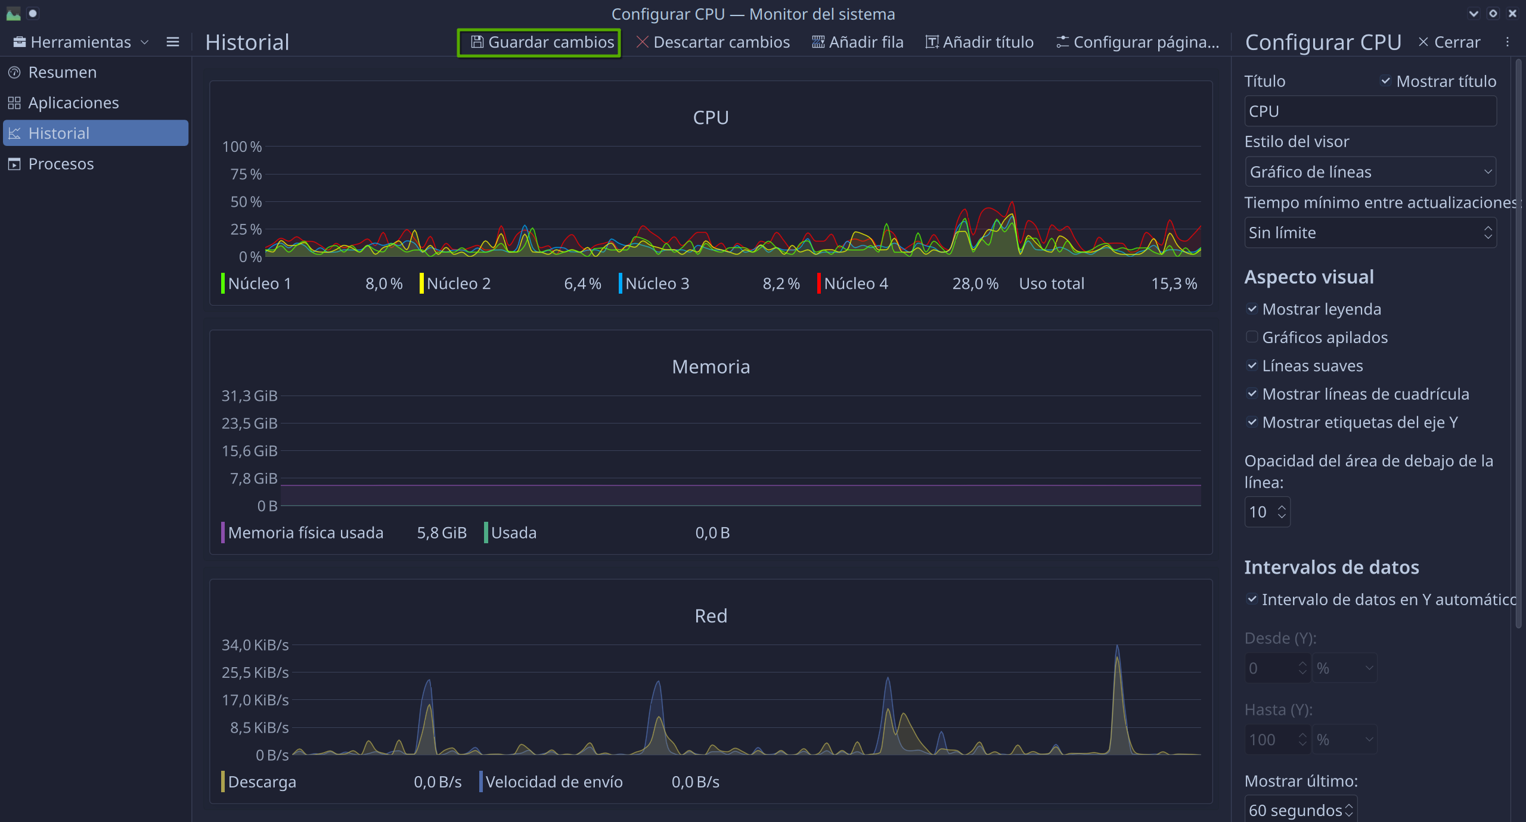Click the Descartar cambios X icon
This screenshot has width=1526, height=822.
coord(642,42)
